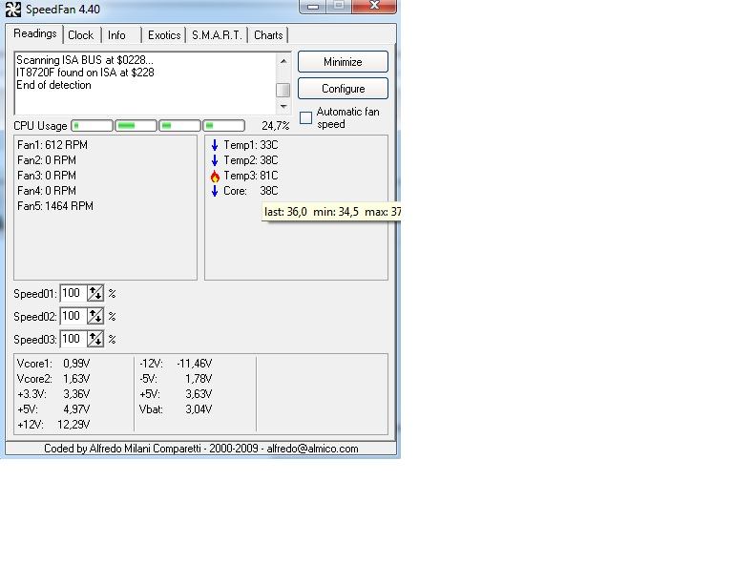Viewport: 733px width, 586px height.
Task: Click the Coded by Alfredo Milani Comparetti status bar
Action: coord(201,449)
